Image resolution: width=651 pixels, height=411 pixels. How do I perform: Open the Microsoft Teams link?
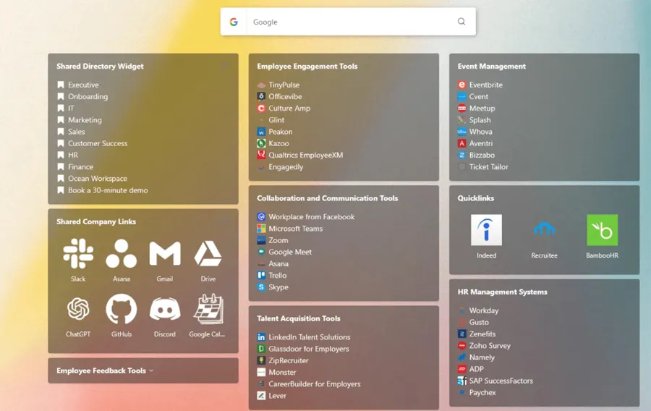(295, 229)
